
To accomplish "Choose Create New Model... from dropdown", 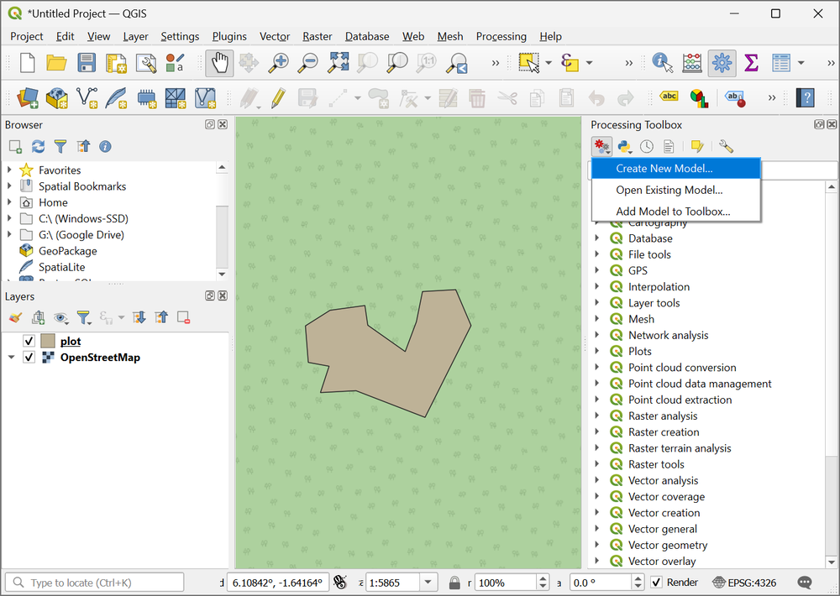I will (676, 168).
